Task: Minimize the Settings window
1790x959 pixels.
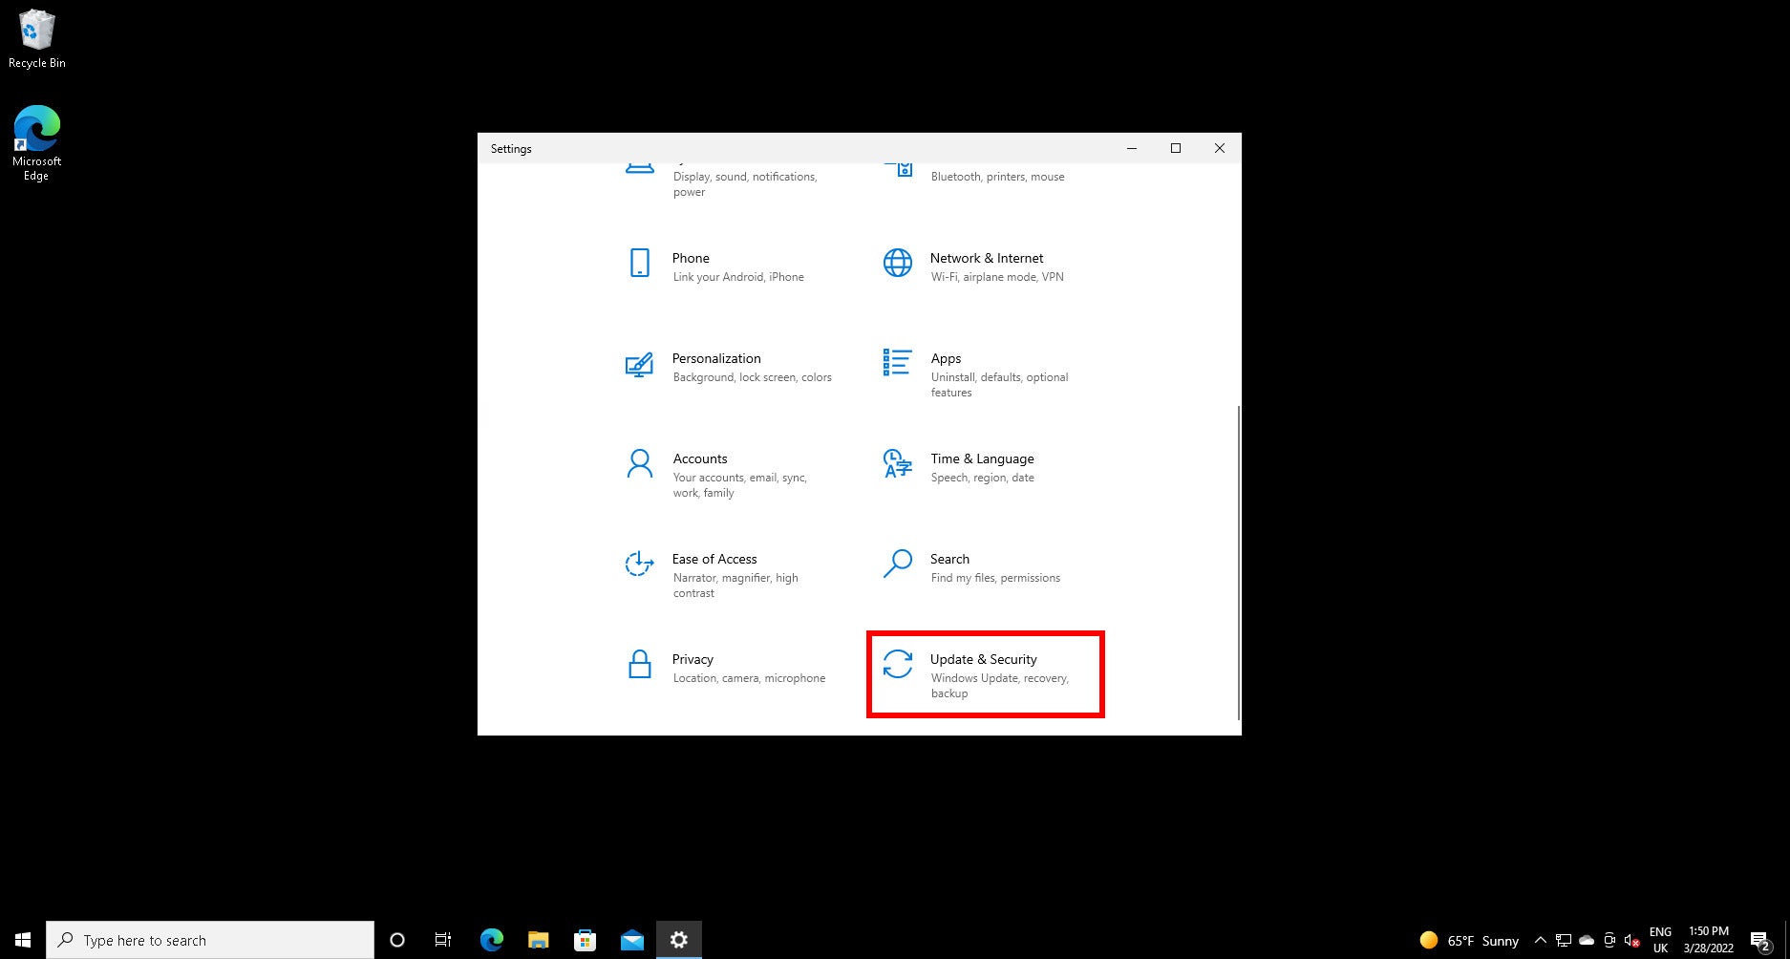Action: (x=1132, y=148)
